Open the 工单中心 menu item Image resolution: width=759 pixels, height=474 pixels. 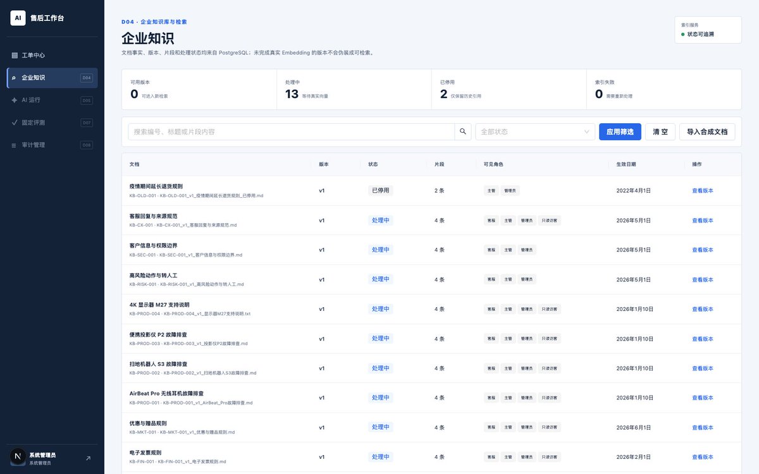52,56
